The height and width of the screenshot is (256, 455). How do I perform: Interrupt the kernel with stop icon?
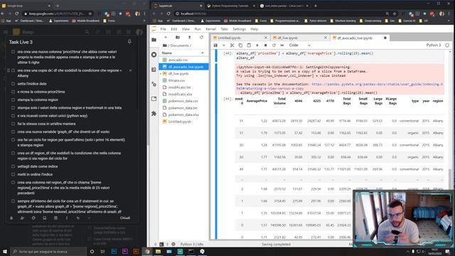pyautogui.click(x=265, y=46)
